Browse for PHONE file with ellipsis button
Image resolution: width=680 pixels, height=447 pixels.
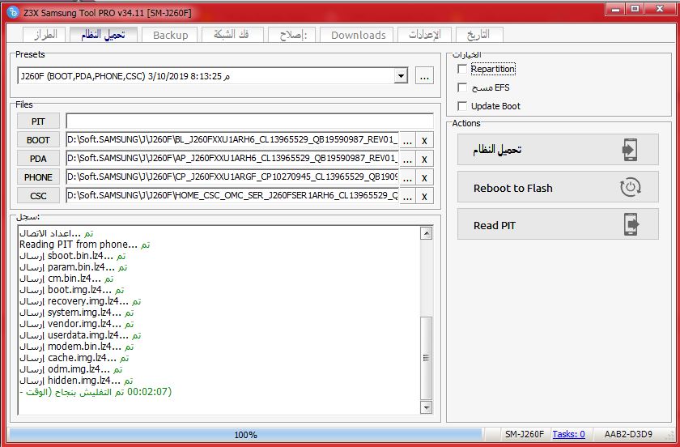click(407, 178)
